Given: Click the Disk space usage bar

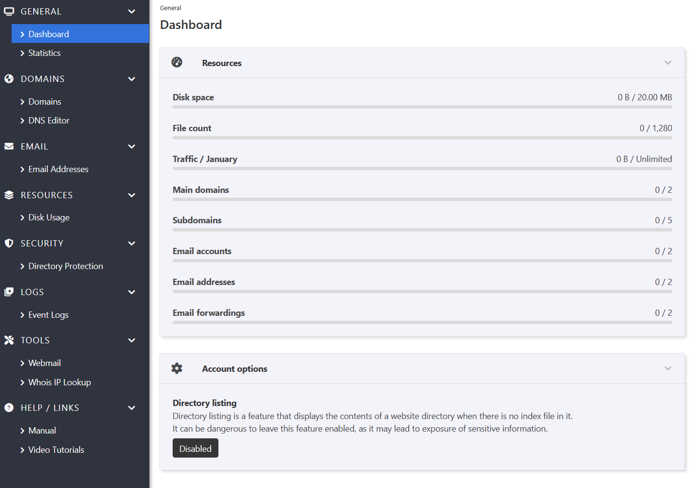Looking at the screenshot, I should pos(422,107).
